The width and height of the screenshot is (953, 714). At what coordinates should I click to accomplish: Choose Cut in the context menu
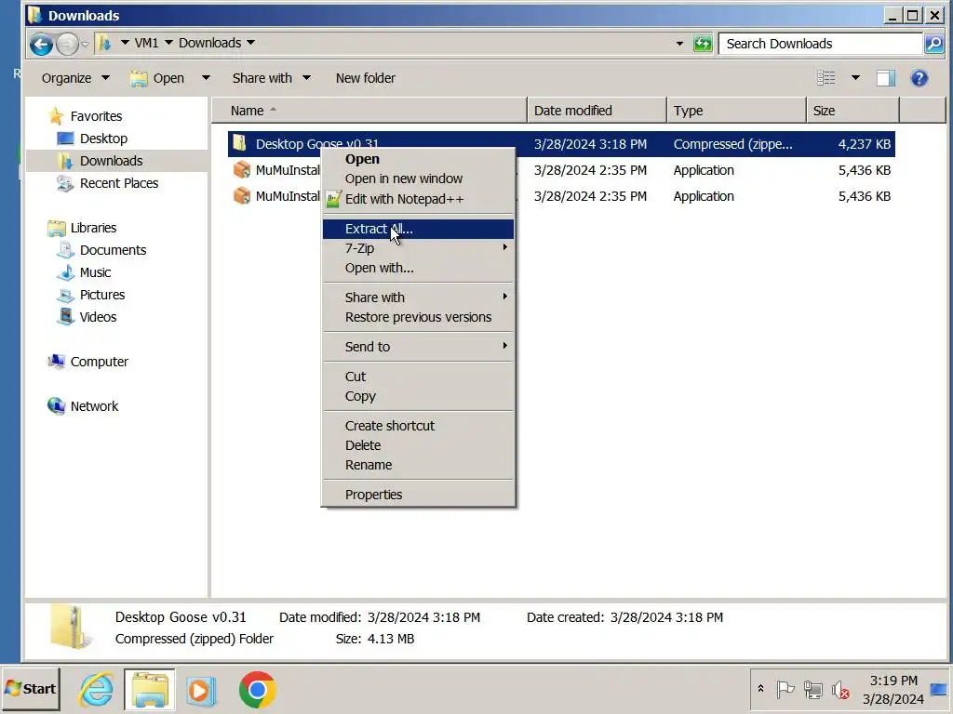coord(418,377)
